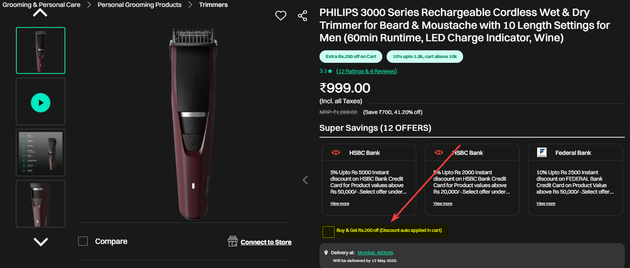The height and width of the screenshot is (268, 630).
Task: Click the share icon
Action: (x=303, y=16)
